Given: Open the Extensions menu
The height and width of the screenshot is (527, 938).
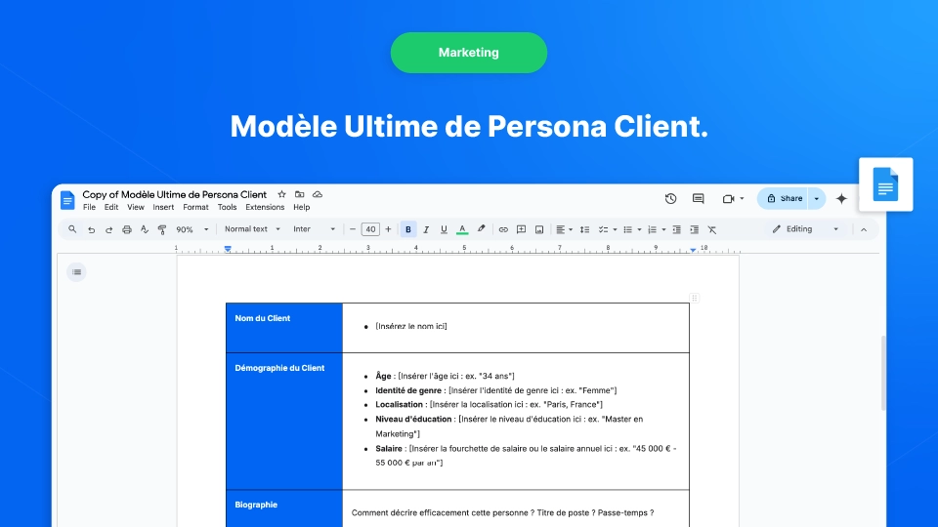Looking at the screenshot, I should 265,207.
